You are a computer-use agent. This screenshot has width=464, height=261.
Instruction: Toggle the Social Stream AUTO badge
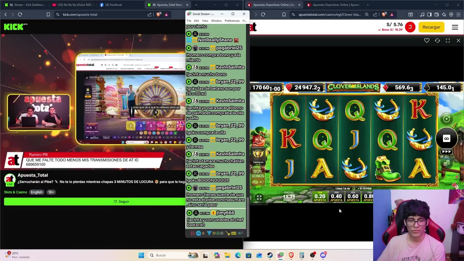point(233,233)
